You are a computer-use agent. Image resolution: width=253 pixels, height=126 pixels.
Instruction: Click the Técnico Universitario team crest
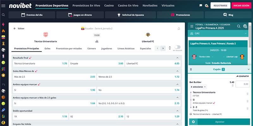tap(46, 35)
